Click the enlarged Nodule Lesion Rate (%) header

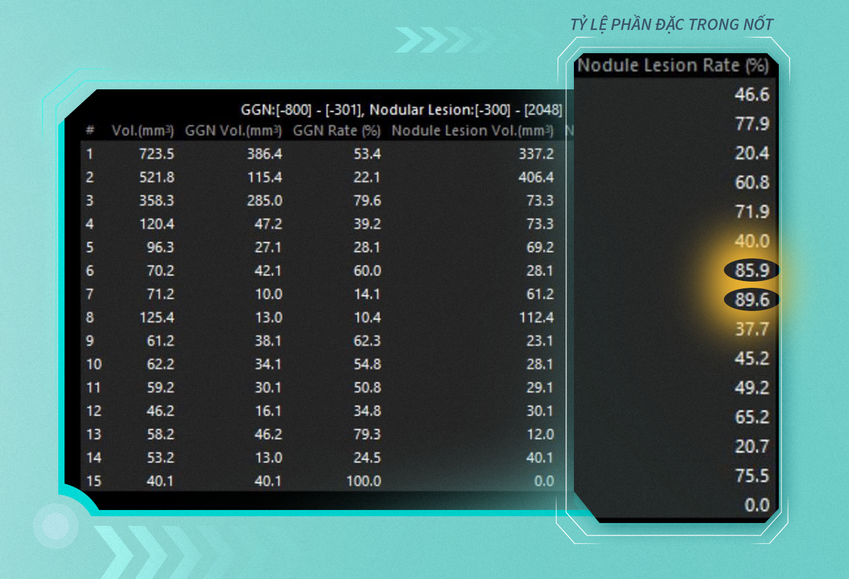673,66
